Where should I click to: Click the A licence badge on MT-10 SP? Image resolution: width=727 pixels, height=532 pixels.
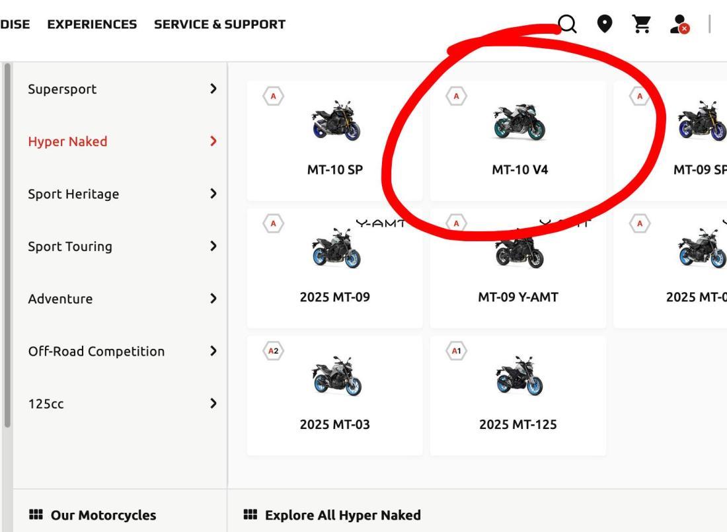(x=273, y=96)
